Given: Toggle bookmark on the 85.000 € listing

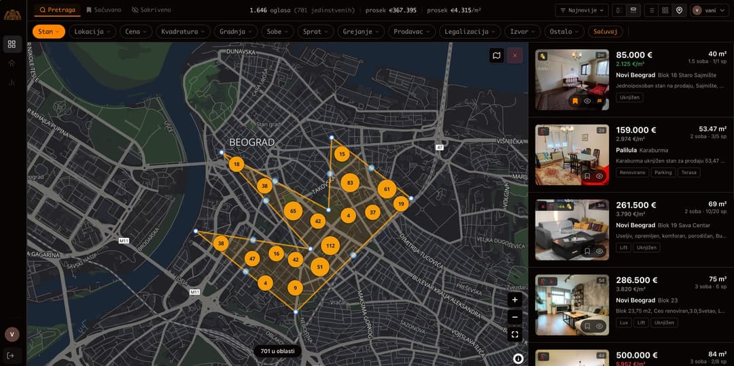Looking at the screenshot, I should (575, 101).
